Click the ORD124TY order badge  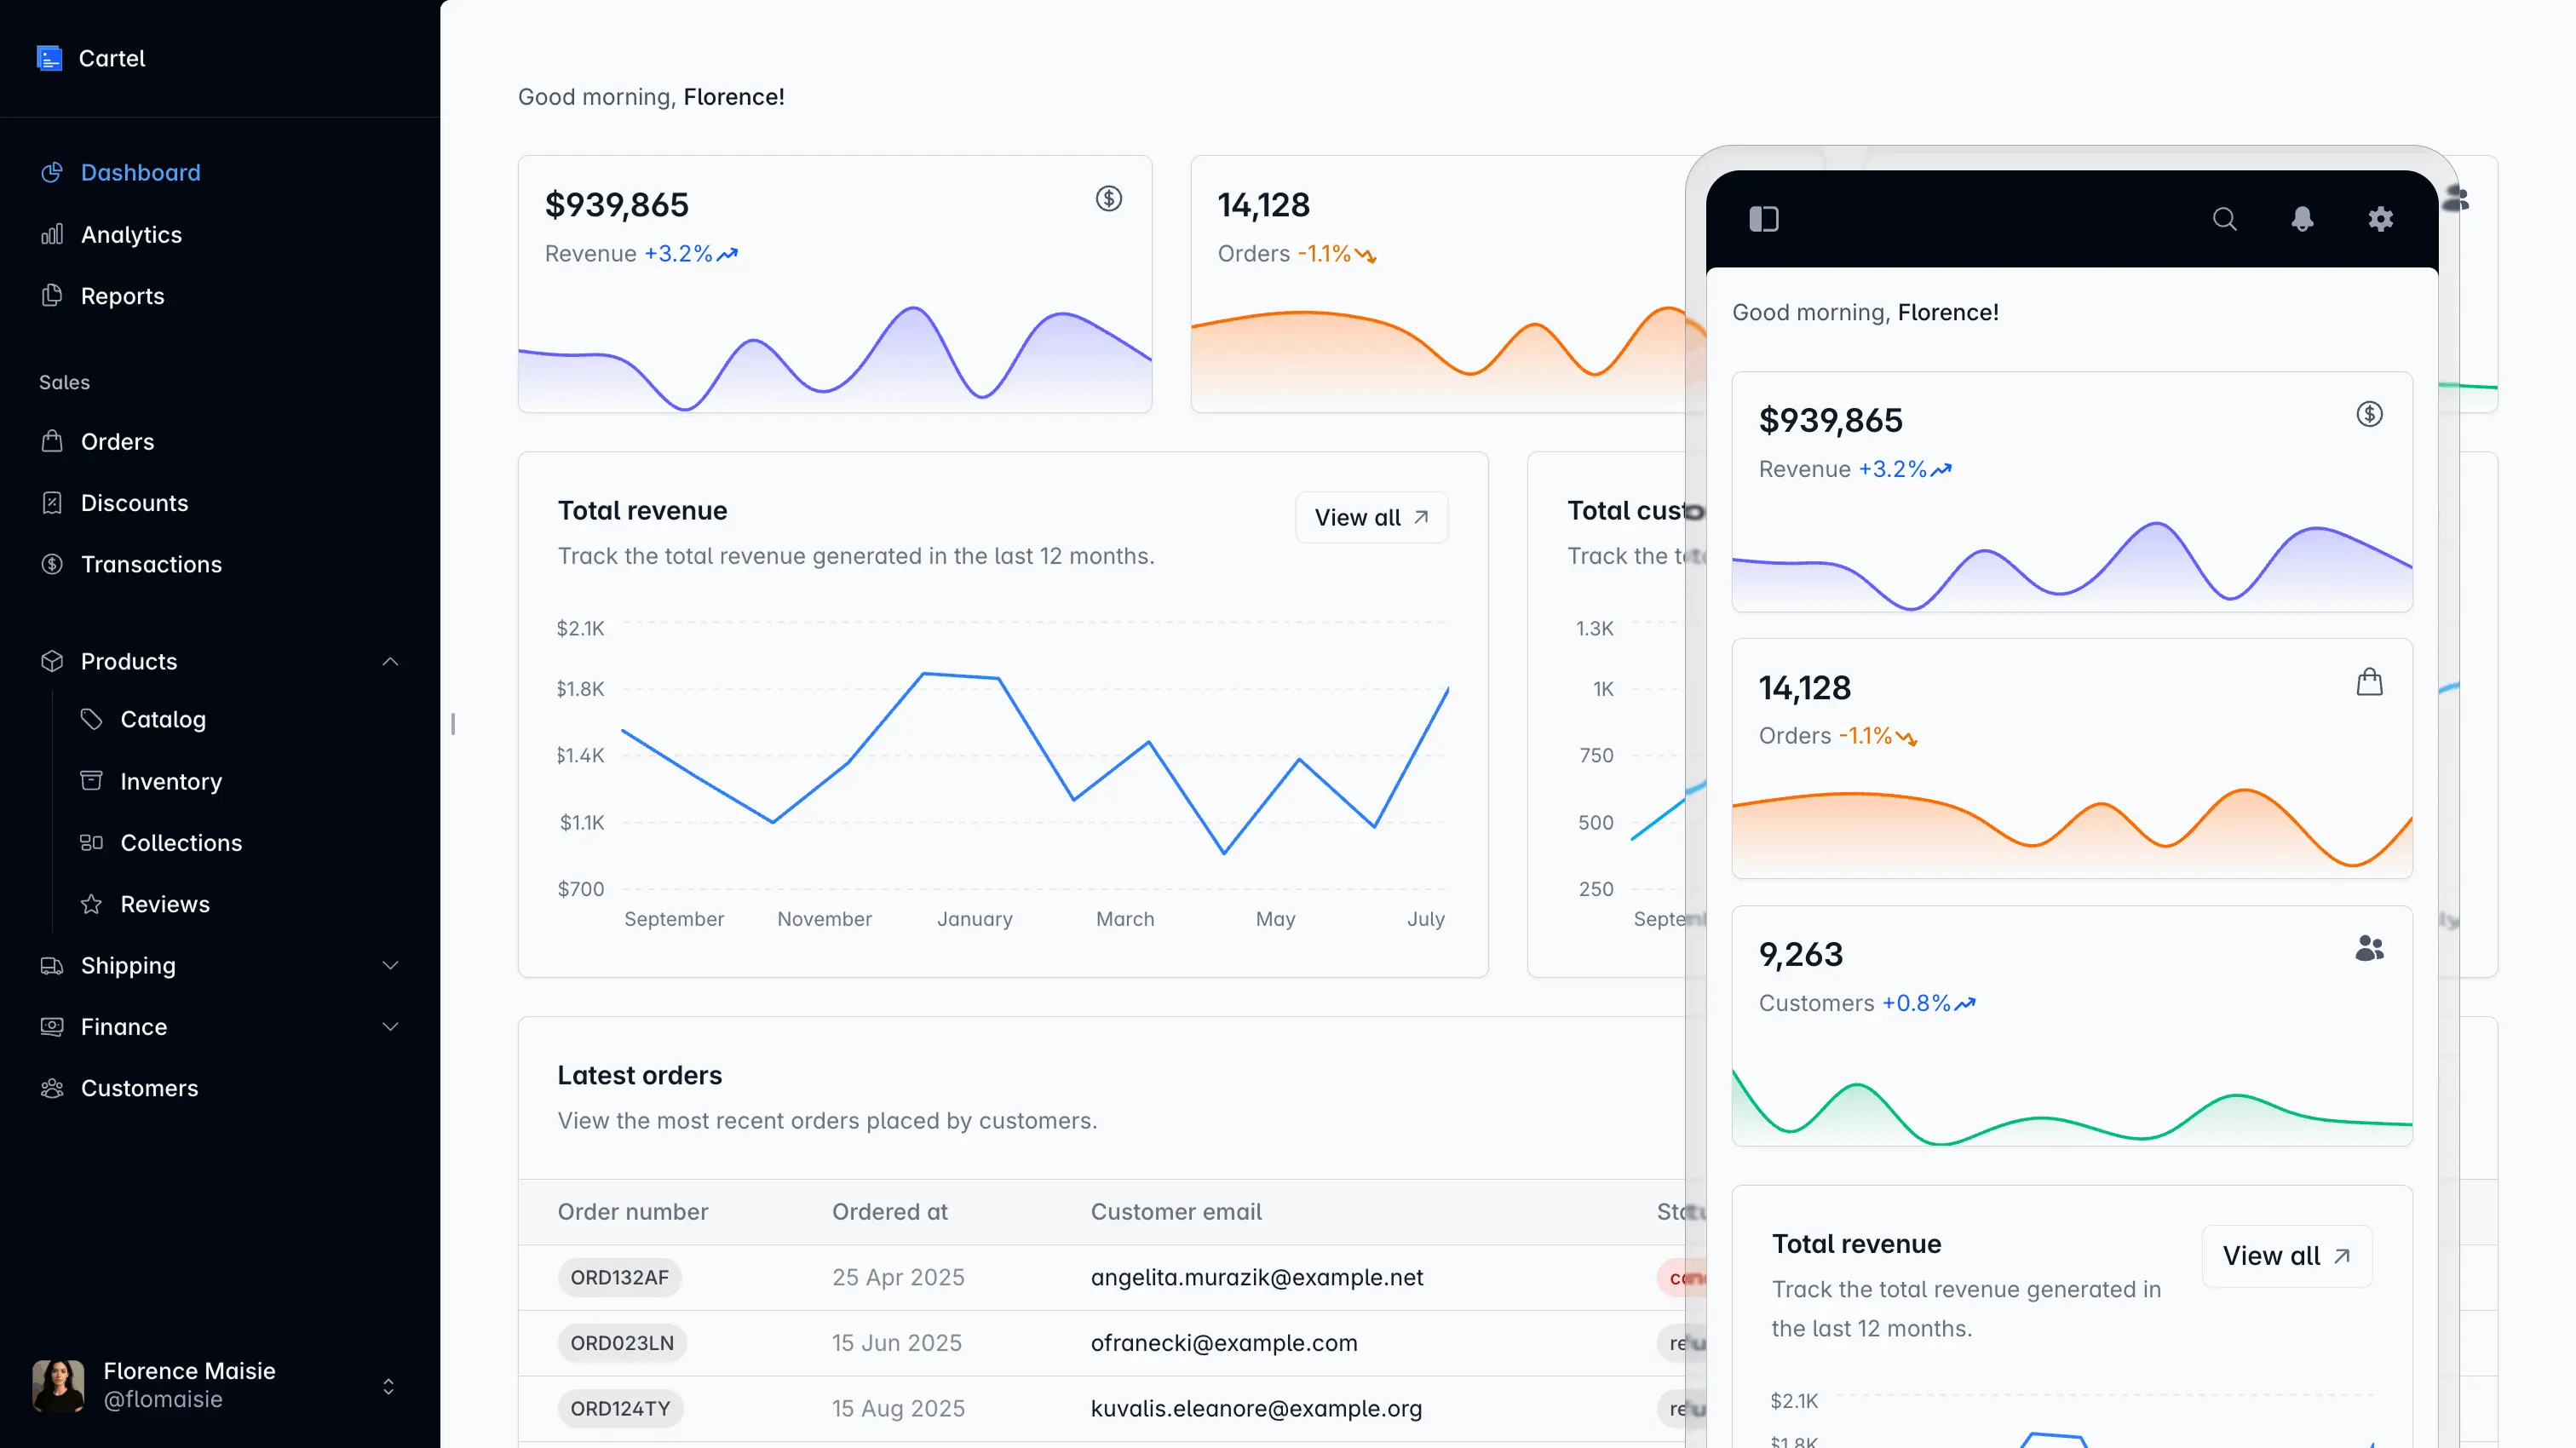pyautogui.click(x=620, y=1408)
